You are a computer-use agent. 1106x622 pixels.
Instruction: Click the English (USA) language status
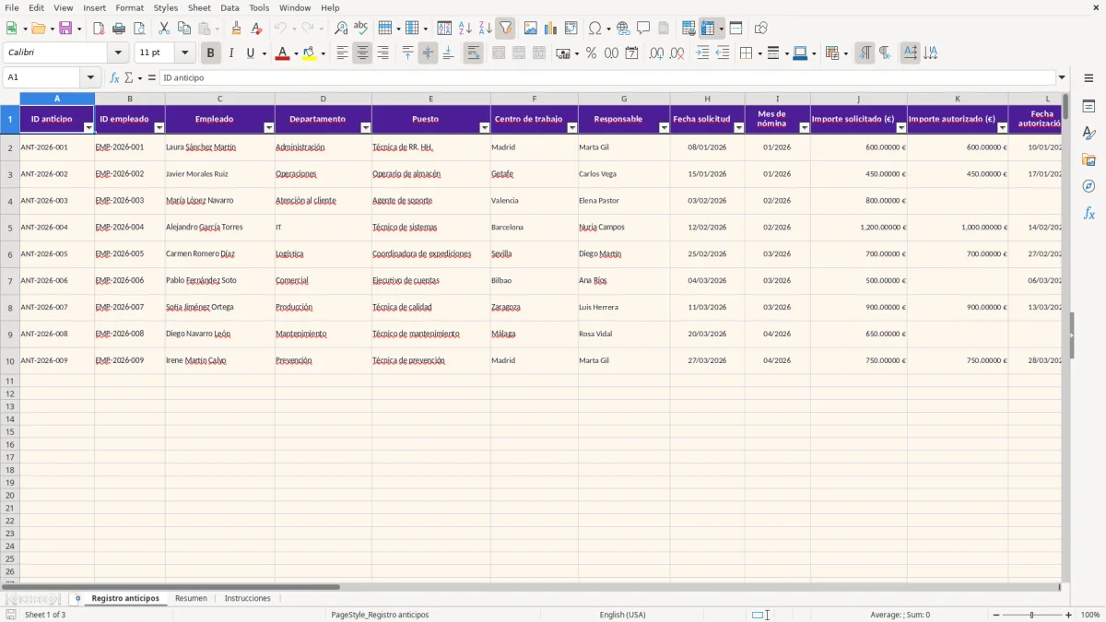[x=622, y=615]
